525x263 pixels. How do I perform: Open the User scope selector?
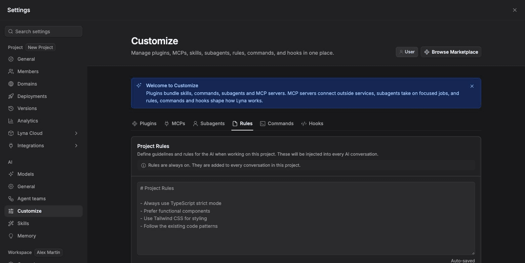[407, 52]
